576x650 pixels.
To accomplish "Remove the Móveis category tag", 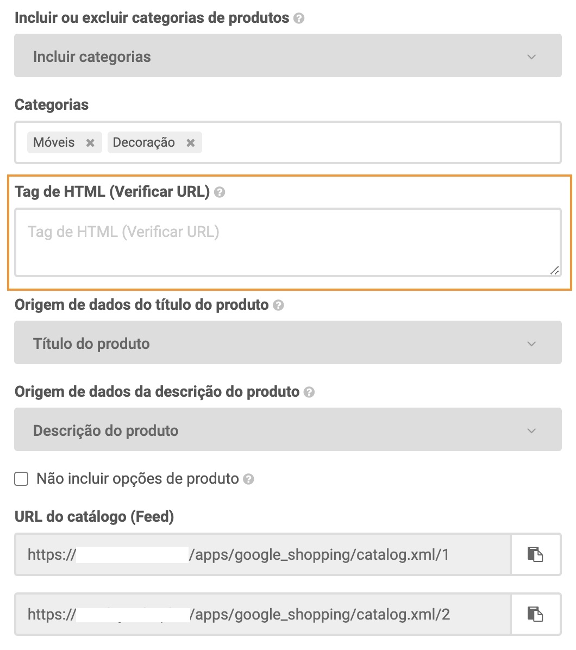I will click(x=90, y=142).
